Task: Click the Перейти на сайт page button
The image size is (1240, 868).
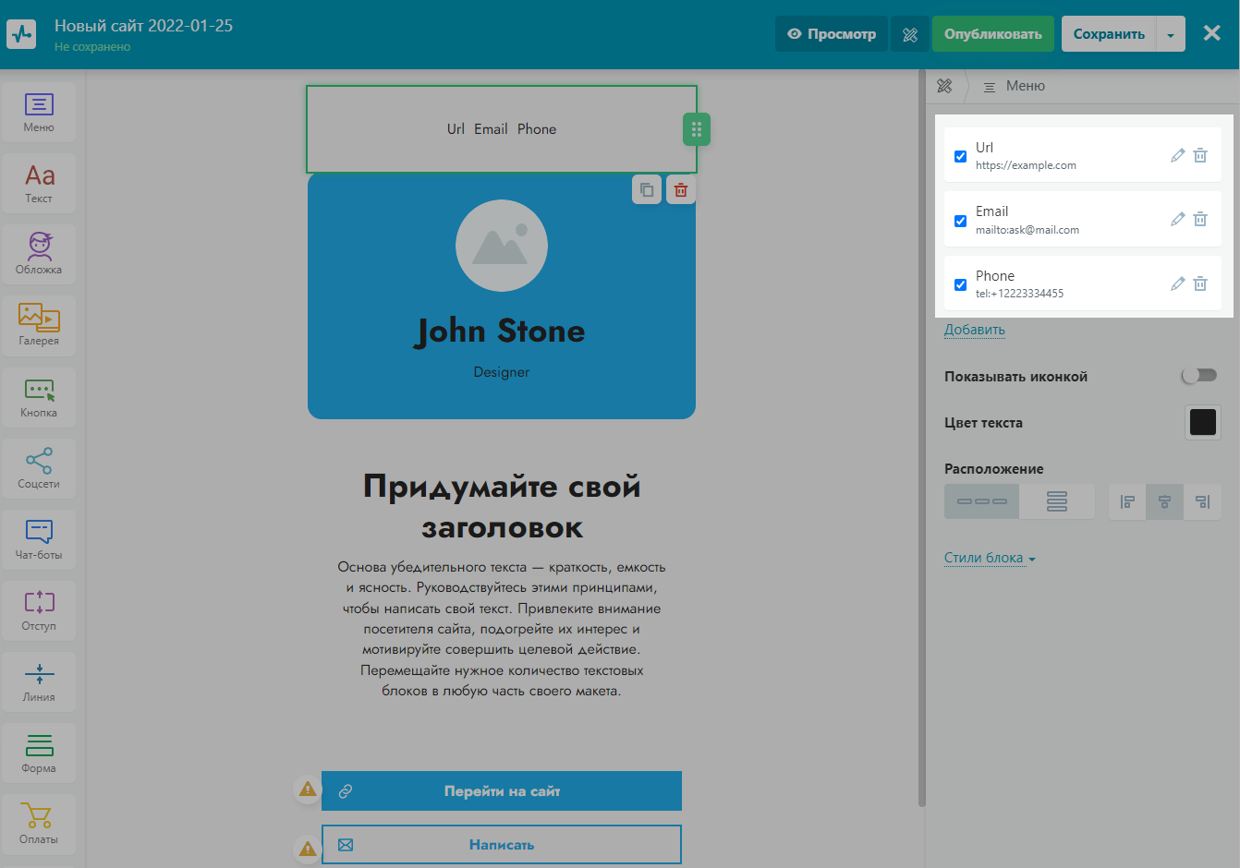Action: click(502, 791)
